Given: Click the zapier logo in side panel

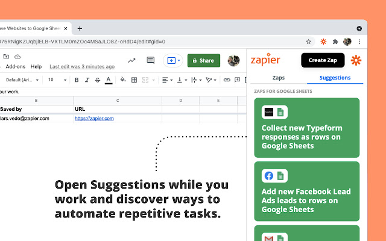Looking at the screenshot, I should tap(265, 60).
